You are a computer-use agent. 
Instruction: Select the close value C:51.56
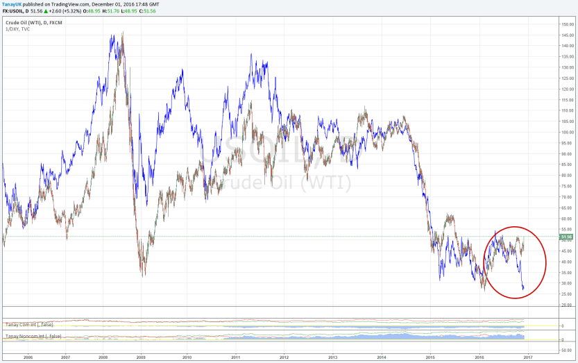click(x=147, y=11)
